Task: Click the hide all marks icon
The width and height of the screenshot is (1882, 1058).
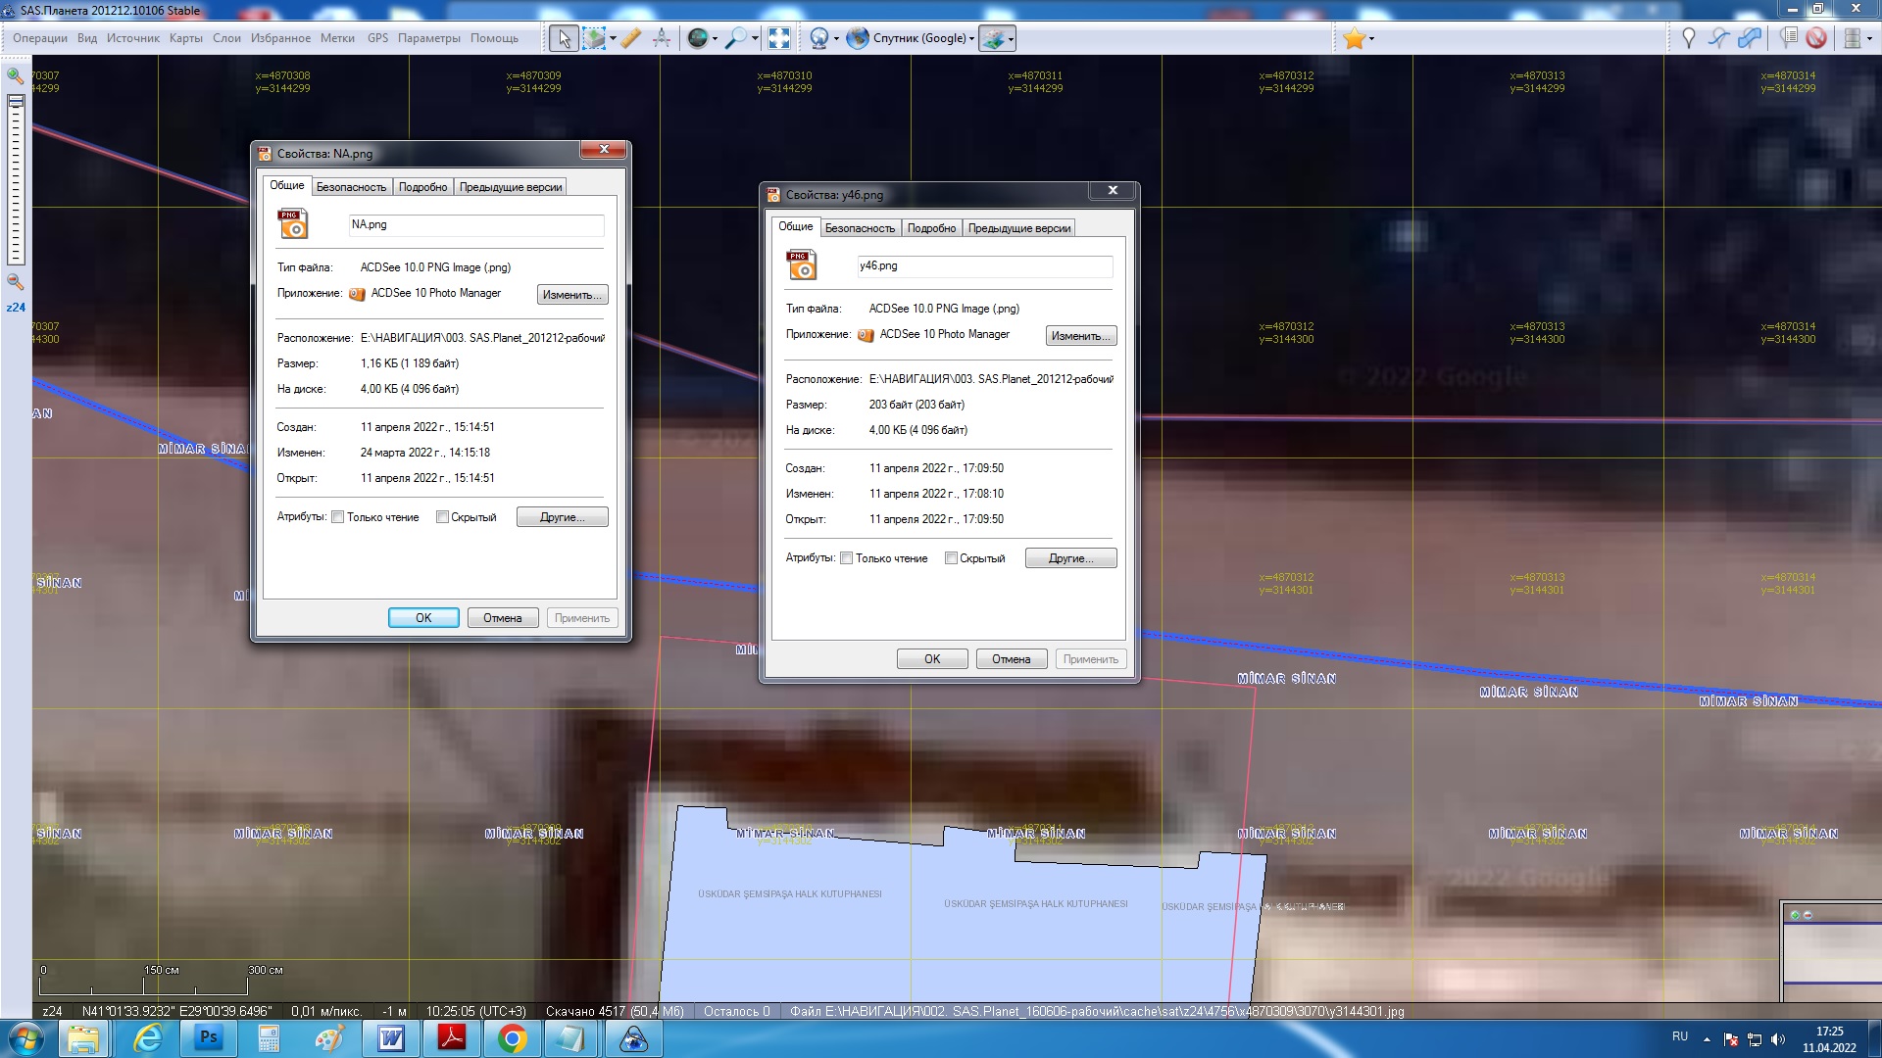Action: click(1816, 38)
